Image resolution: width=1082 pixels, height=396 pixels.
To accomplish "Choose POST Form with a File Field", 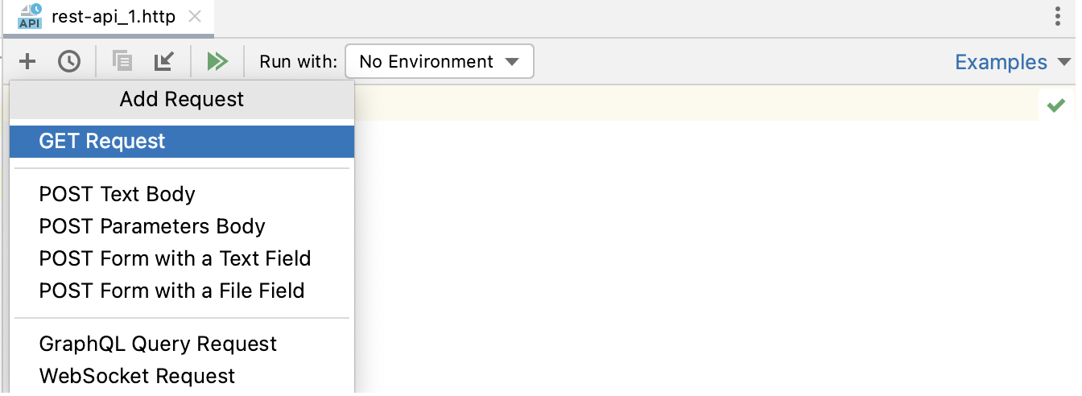I will (x=171, y=290).
